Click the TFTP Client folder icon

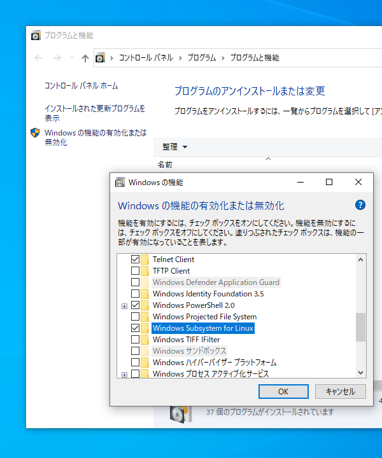click(x=145, y=271)
